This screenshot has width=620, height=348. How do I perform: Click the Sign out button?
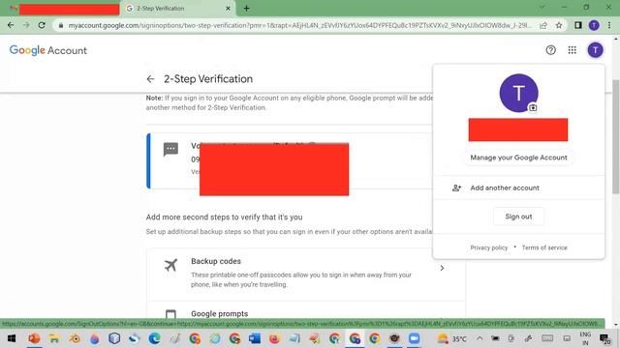(x=519, y=217)
